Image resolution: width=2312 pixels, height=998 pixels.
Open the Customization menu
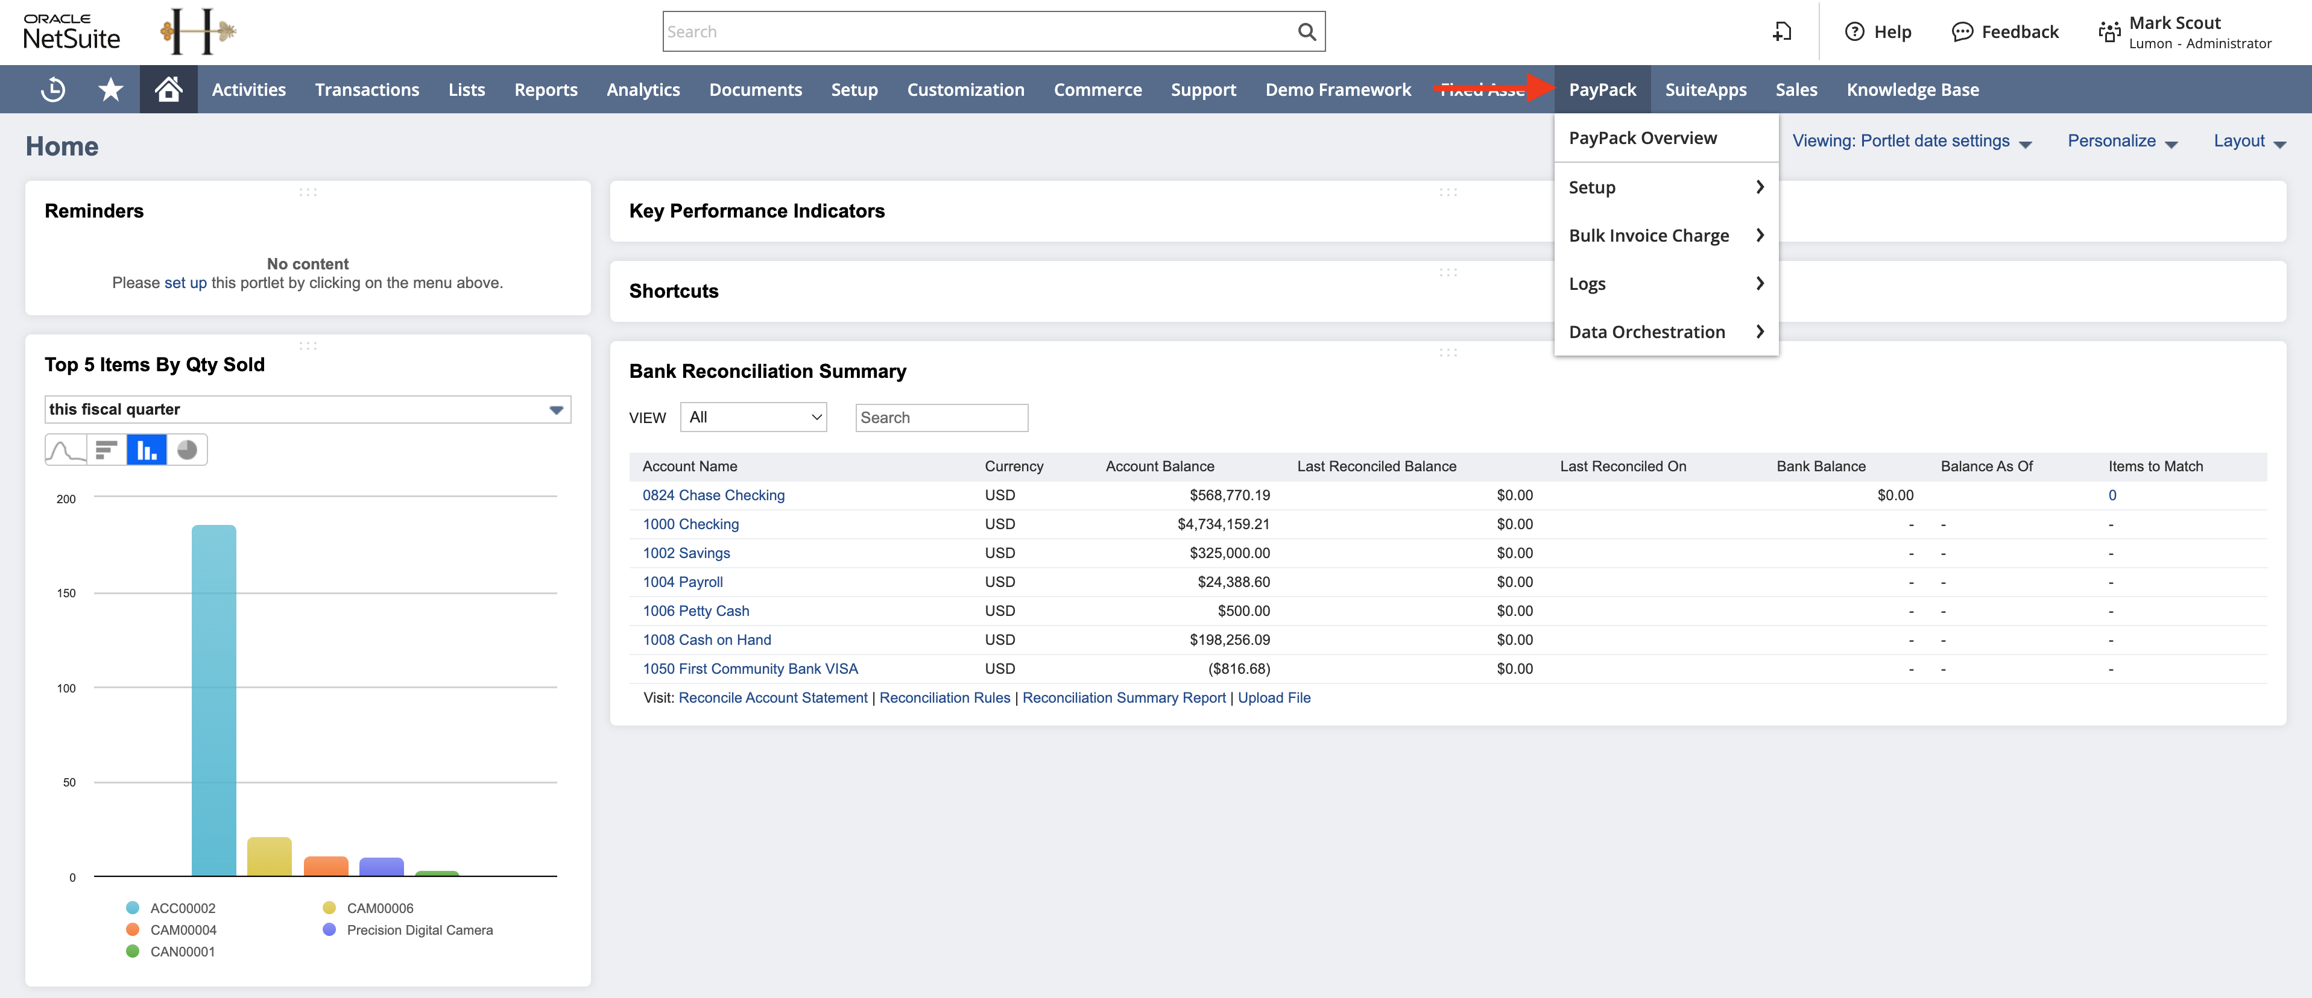965,89
